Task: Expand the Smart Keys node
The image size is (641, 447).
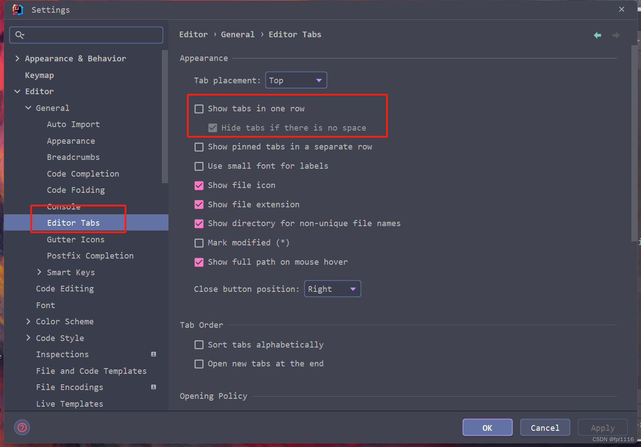Action: (x=39, y=272)
